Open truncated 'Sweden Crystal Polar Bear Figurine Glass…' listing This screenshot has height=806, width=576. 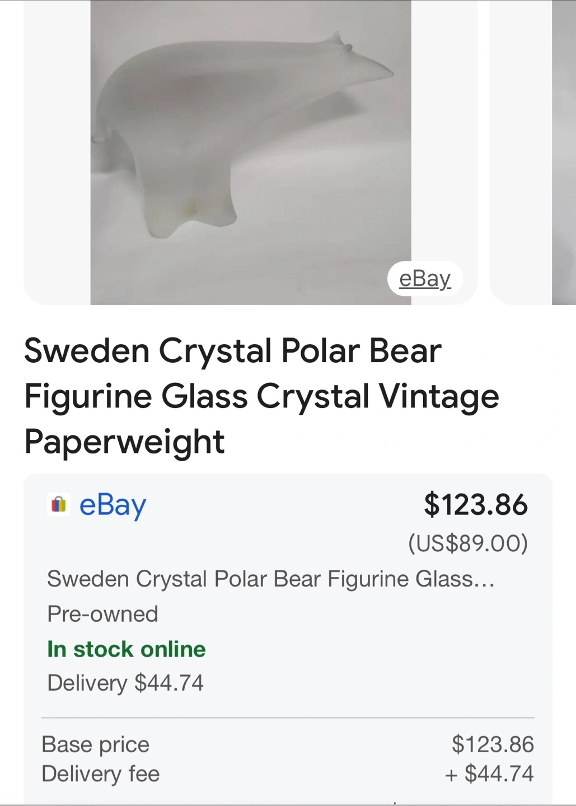click(x=270, y=579)
